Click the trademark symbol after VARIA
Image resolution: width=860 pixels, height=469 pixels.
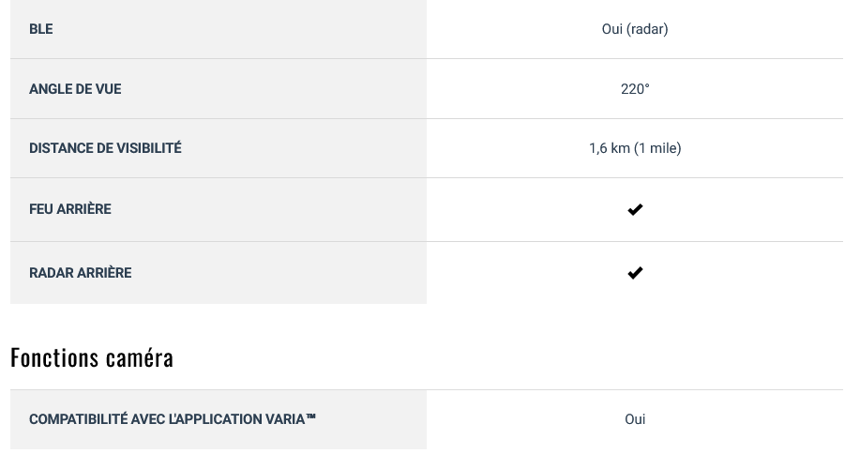coord(310,416)
